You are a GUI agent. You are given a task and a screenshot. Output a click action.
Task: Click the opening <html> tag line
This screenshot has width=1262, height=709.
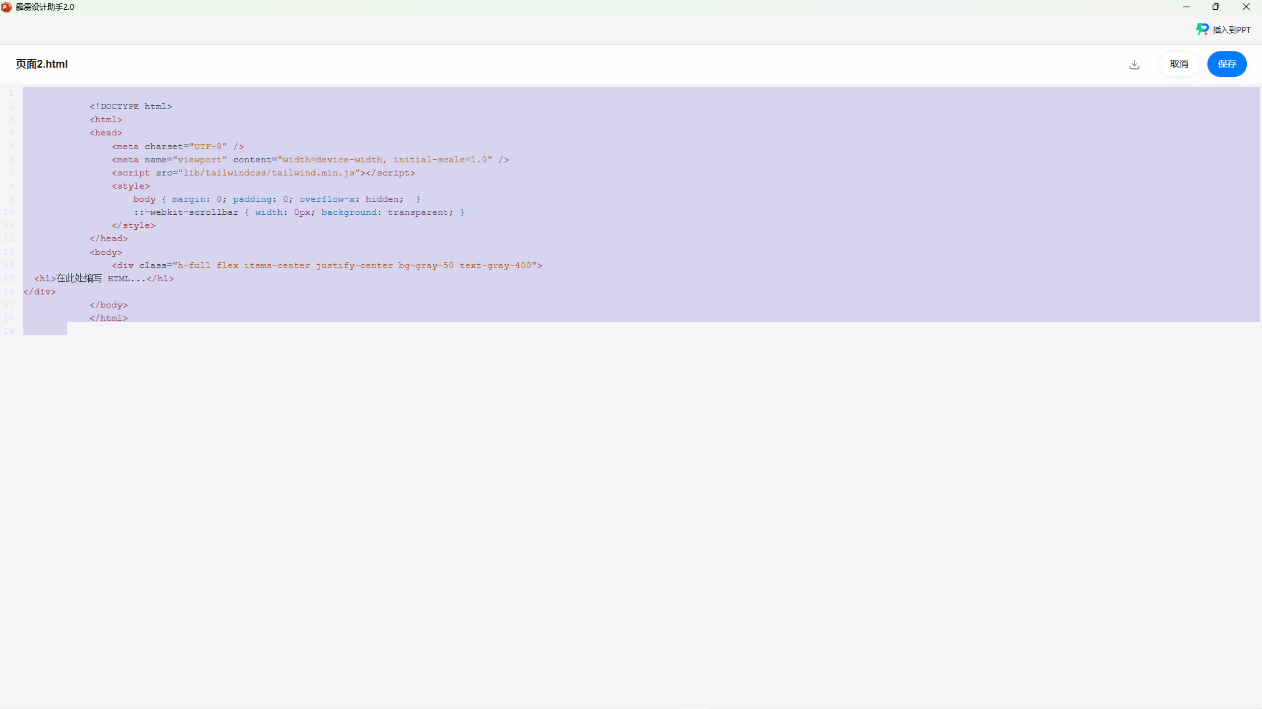click(106, 120)
